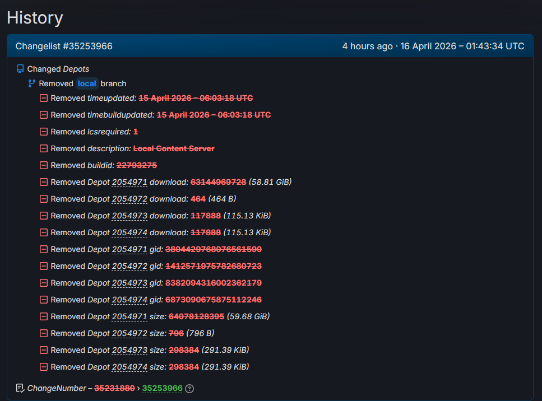Open Depot 2054971 link in size row
This screenshot has height=401, width=542.
point(129,316)
